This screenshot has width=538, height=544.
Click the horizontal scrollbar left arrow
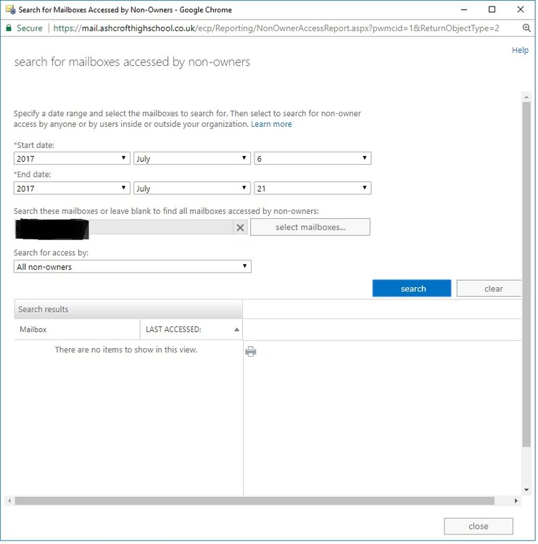[9, 502]
